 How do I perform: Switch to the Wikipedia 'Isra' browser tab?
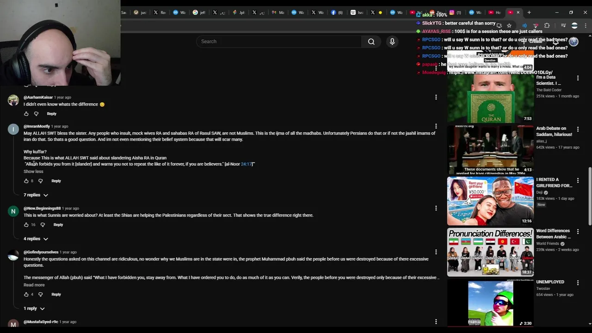pos(357,12)
